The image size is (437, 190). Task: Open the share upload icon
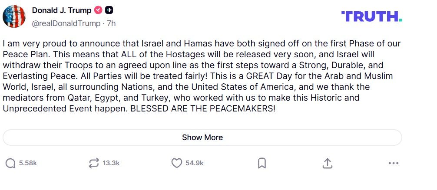tap(328, 163)
